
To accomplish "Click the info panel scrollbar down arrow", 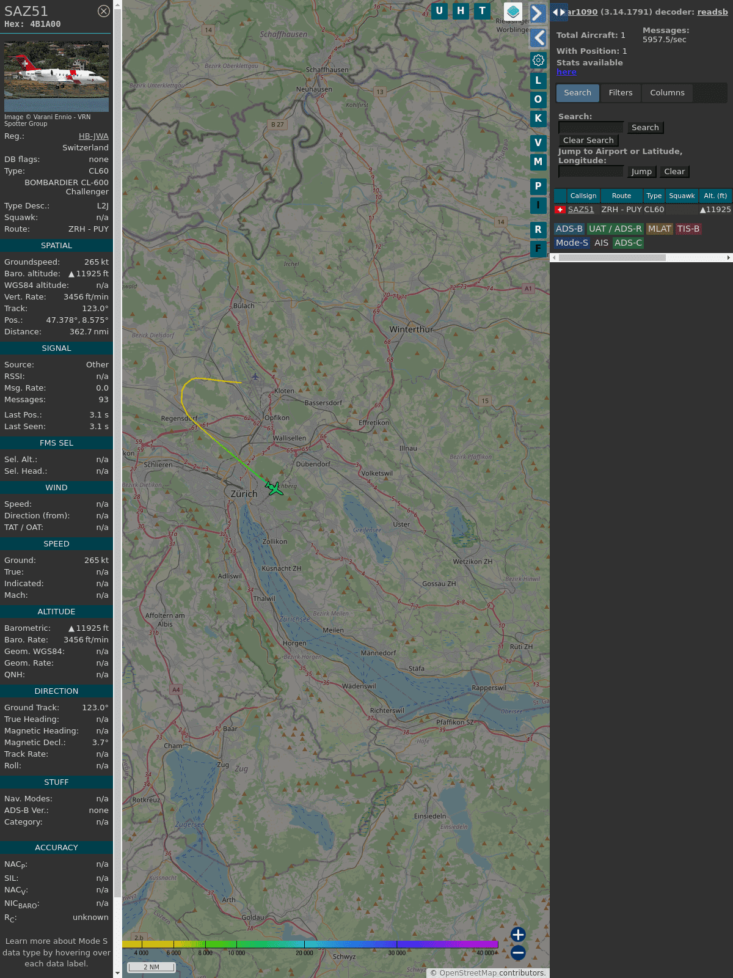I will point(117,973).
